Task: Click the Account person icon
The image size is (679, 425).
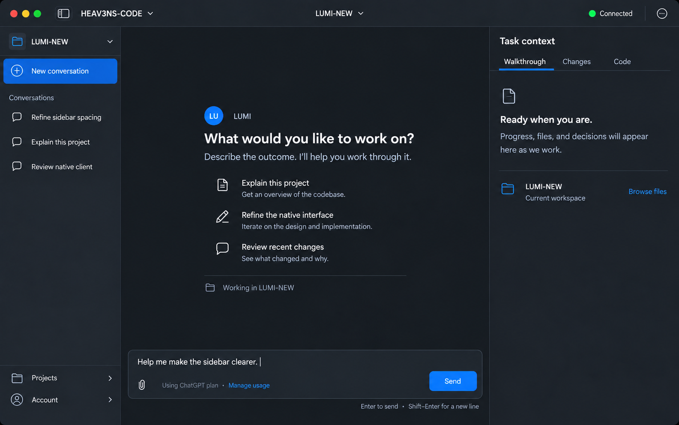Action: (17, 400)
